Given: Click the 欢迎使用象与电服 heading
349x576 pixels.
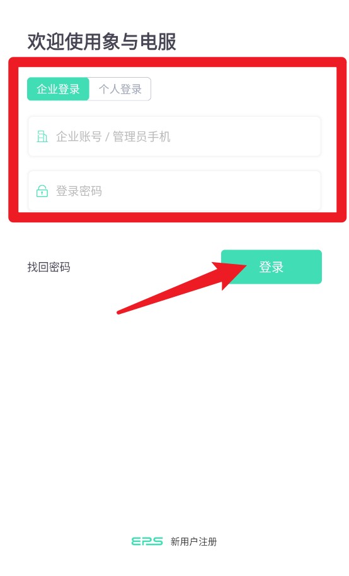Looking at the screenshot, I should [x=102, y=41].
